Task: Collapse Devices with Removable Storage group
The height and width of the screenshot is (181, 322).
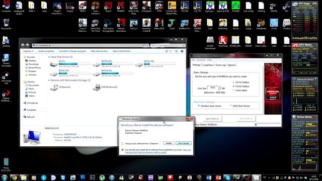Action: click(49, 80)
